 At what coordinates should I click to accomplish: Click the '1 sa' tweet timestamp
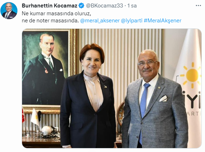coord(132,6)
